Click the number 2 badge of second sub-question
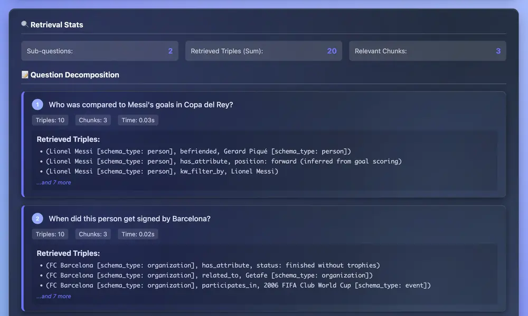 coord(37,219)
